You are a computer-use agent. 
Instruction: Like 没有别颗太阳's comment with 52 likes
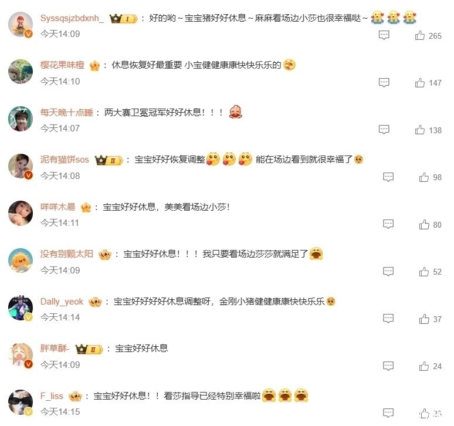[x=424, y=271]
